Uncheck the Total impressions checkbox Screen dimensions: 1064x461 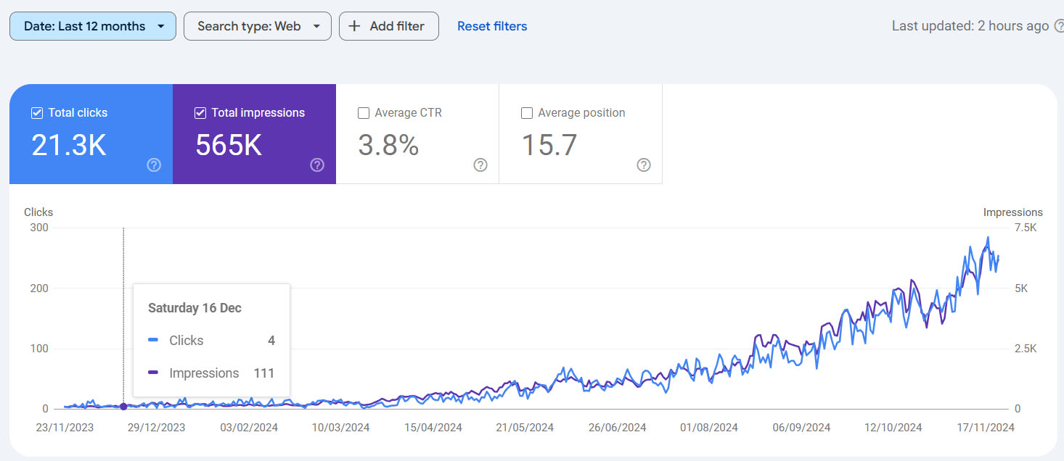(200, 113)
